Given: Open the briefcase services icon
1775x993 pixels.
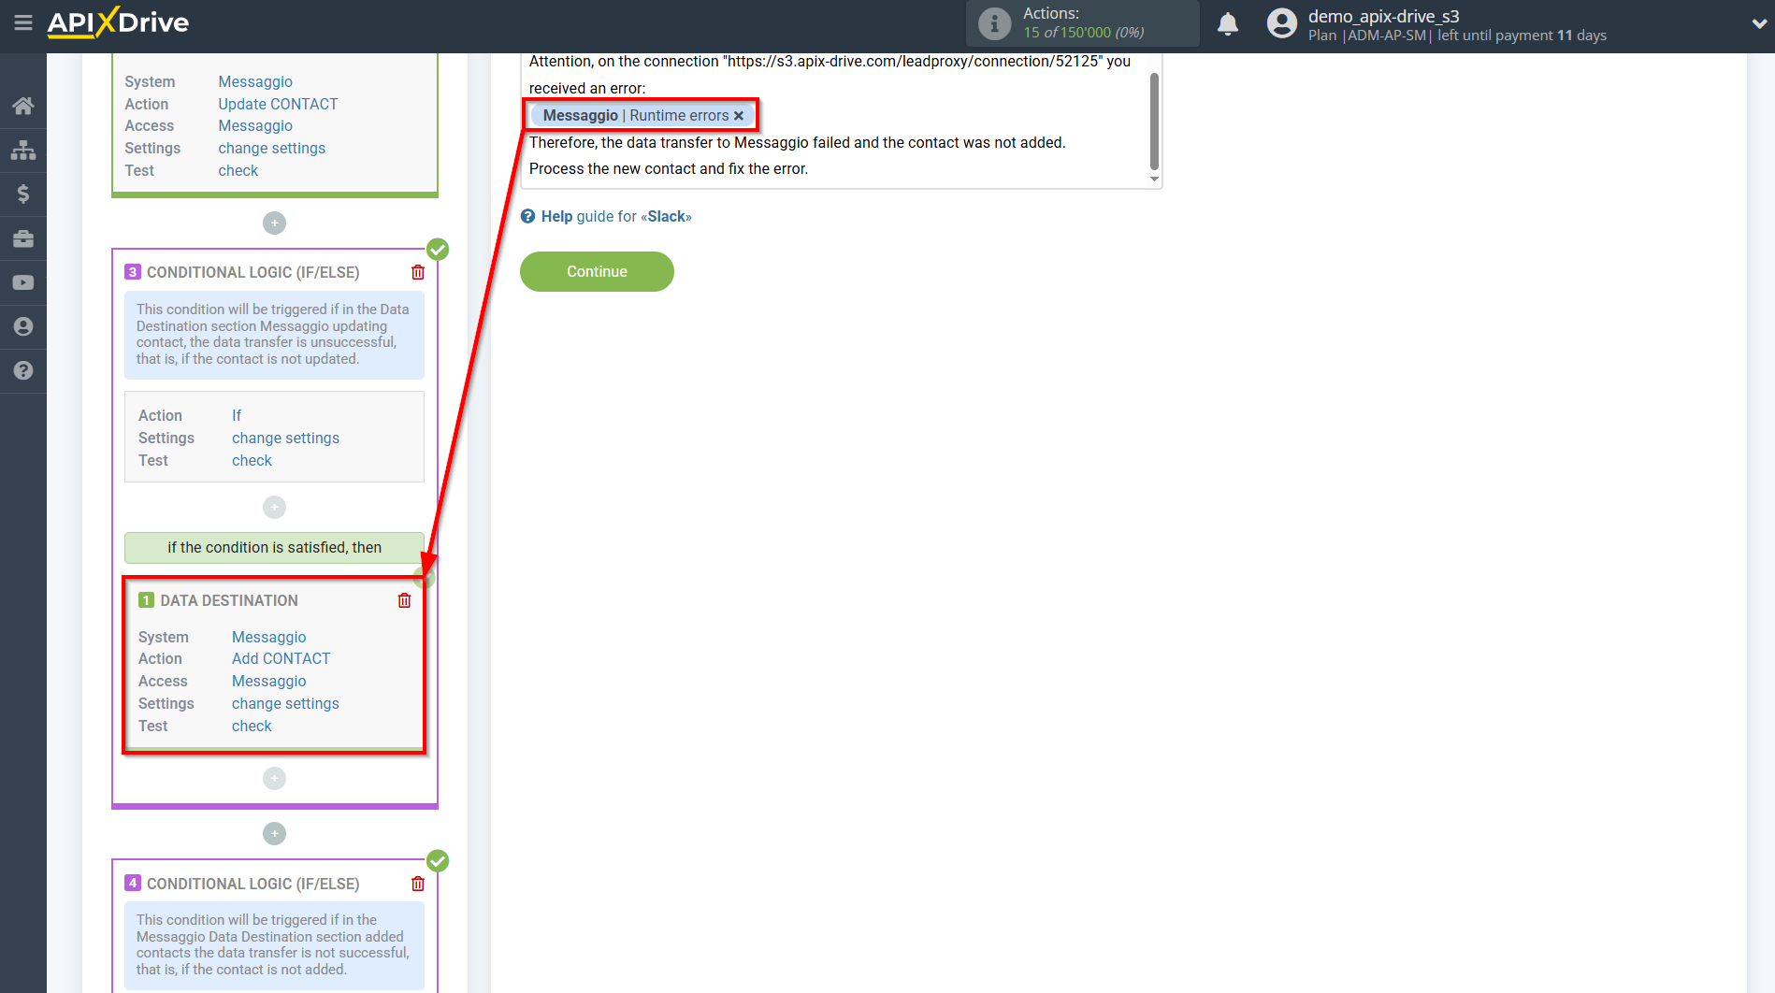Looking at the screenshot, I should point(23,238).
